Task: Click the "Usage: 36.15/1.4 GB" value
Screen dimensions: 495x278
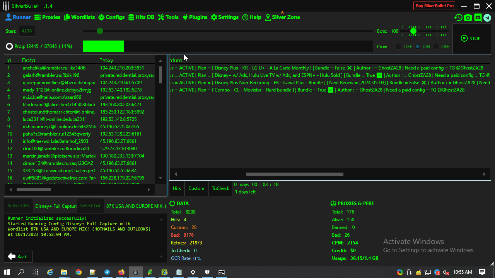Action: coord(355,258)
